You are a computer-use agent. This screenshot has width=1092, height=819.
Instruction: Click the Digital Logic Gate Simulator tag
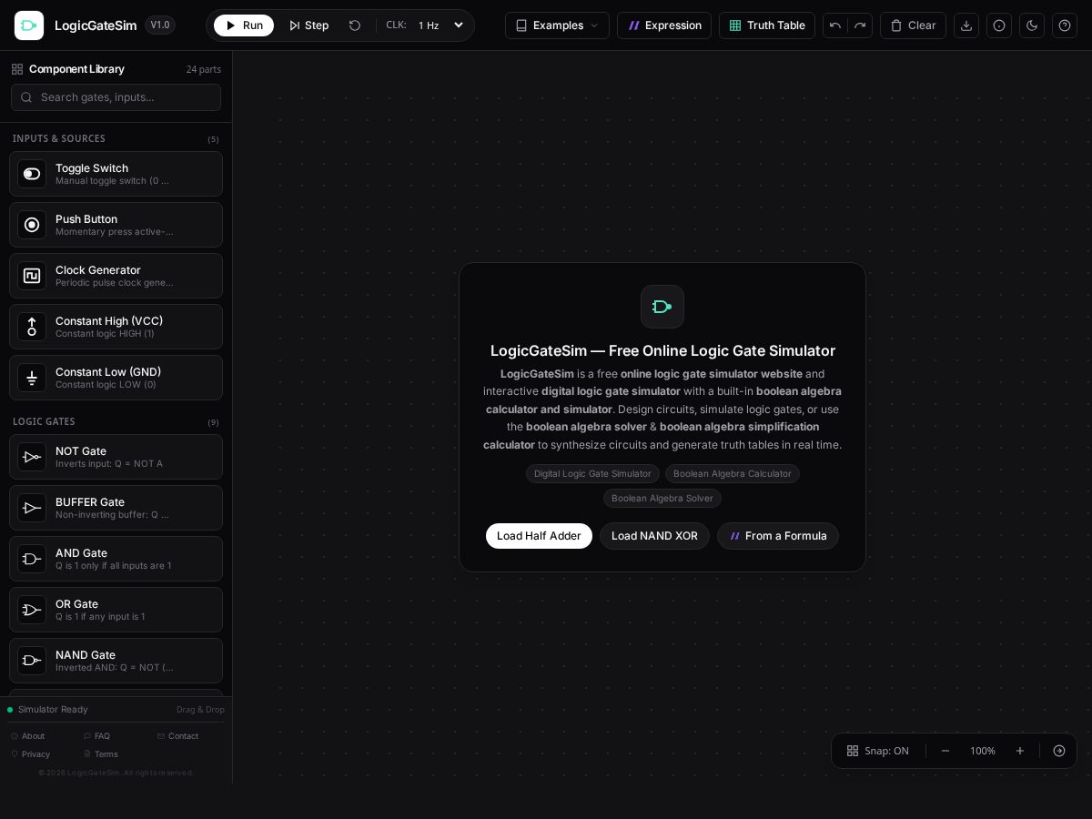coord(592,474)
